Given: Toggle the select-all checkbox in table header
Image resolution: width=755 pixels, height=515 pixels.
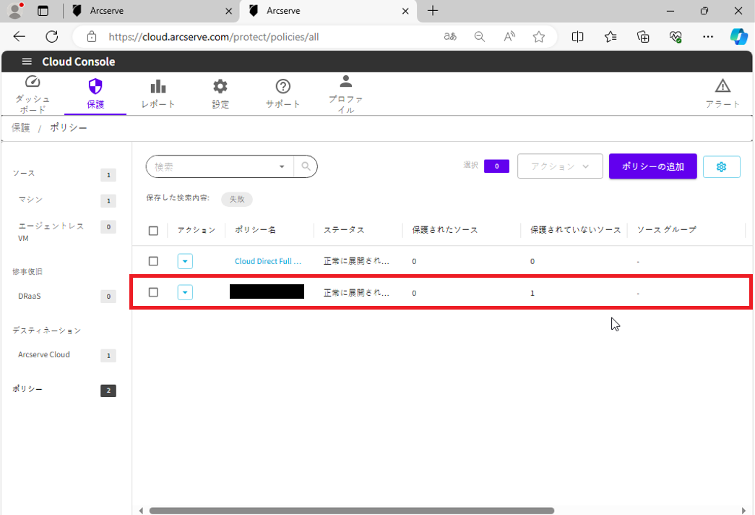Looking at the screenshot, I should (153, 231).
